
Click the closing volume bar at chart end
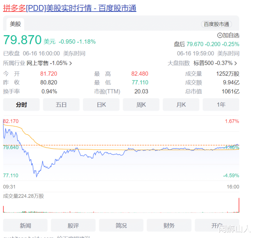(239, 205)
